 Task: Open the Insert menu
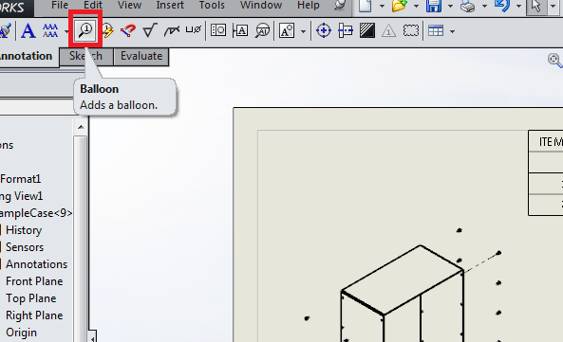(x=170, y=5)
